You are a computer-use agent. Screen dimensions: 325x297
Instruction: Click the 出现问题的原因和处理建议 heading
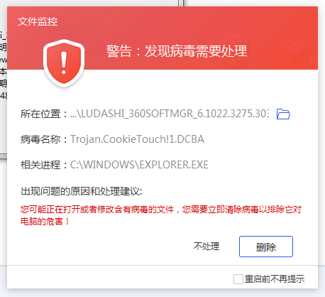pos(82,191)
